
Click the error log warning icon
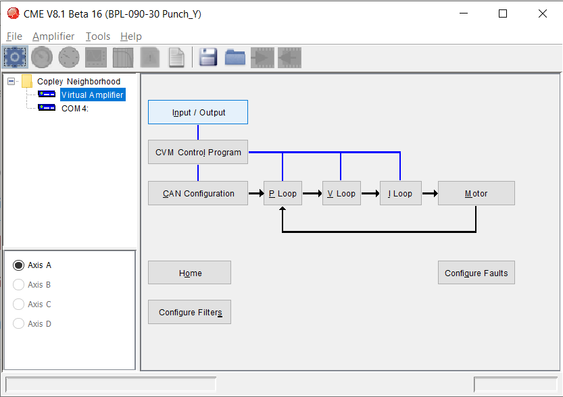tap(150, 57)
